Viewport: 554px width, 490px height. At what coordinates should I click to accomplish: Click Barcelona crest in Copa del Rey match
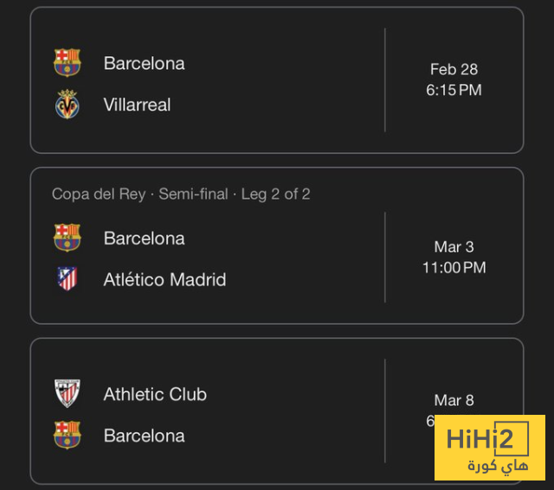click(x=67, y=238)
